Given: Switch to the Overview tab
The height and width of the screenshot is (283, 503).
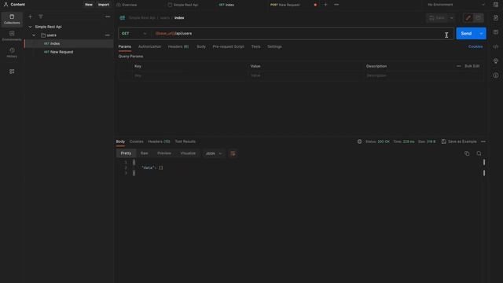Looking at the screenshot, I should [127, 5].
